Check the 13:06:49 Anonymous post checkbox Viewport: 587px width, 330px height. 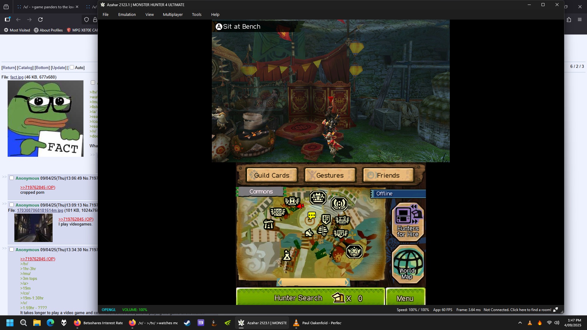coord(12,178)
